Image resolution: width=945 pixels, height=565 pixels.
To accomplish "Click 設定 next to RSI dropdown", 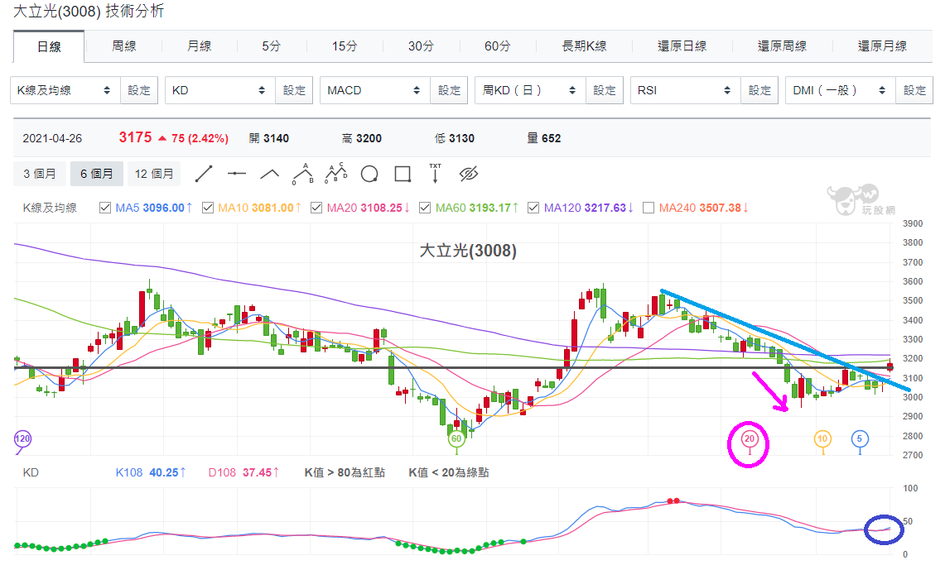I will [759, 90].
